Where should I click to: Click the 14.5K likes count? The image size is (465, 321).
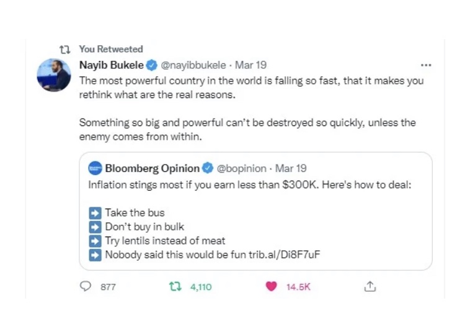tap(298, 287)
